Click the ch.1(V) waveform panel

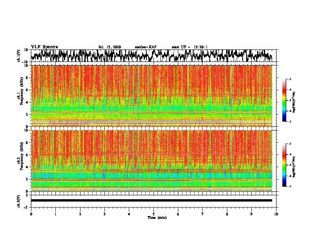(x=154, y=56)
